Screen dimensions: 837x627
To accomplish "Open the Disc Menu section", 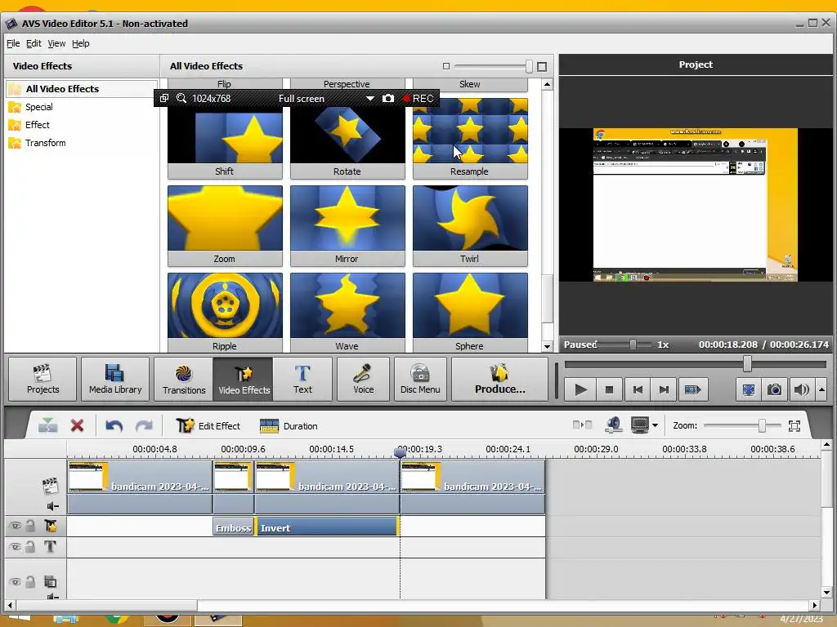I will click(420, 379).
